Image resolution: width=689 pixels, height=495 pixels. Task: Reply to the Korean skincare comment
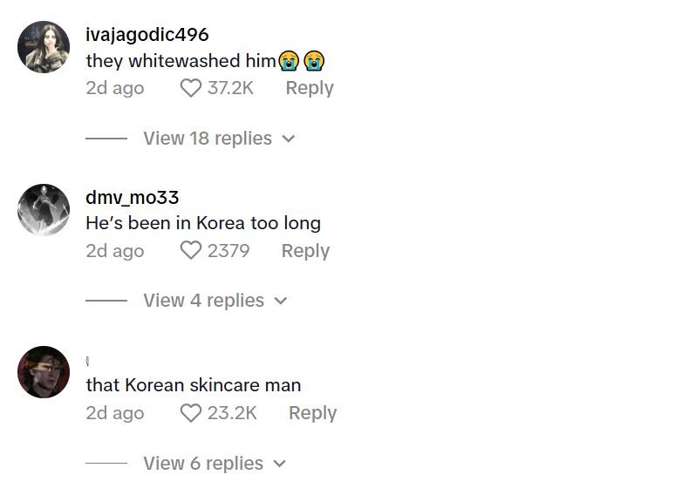(x=312, y=413)
